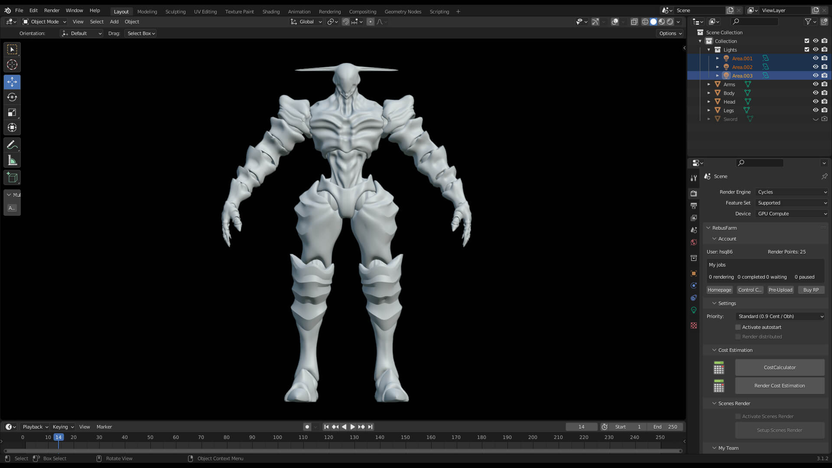
Task: Choose the Measure tool
Action: pyautogui.click(x=12, y=161)
